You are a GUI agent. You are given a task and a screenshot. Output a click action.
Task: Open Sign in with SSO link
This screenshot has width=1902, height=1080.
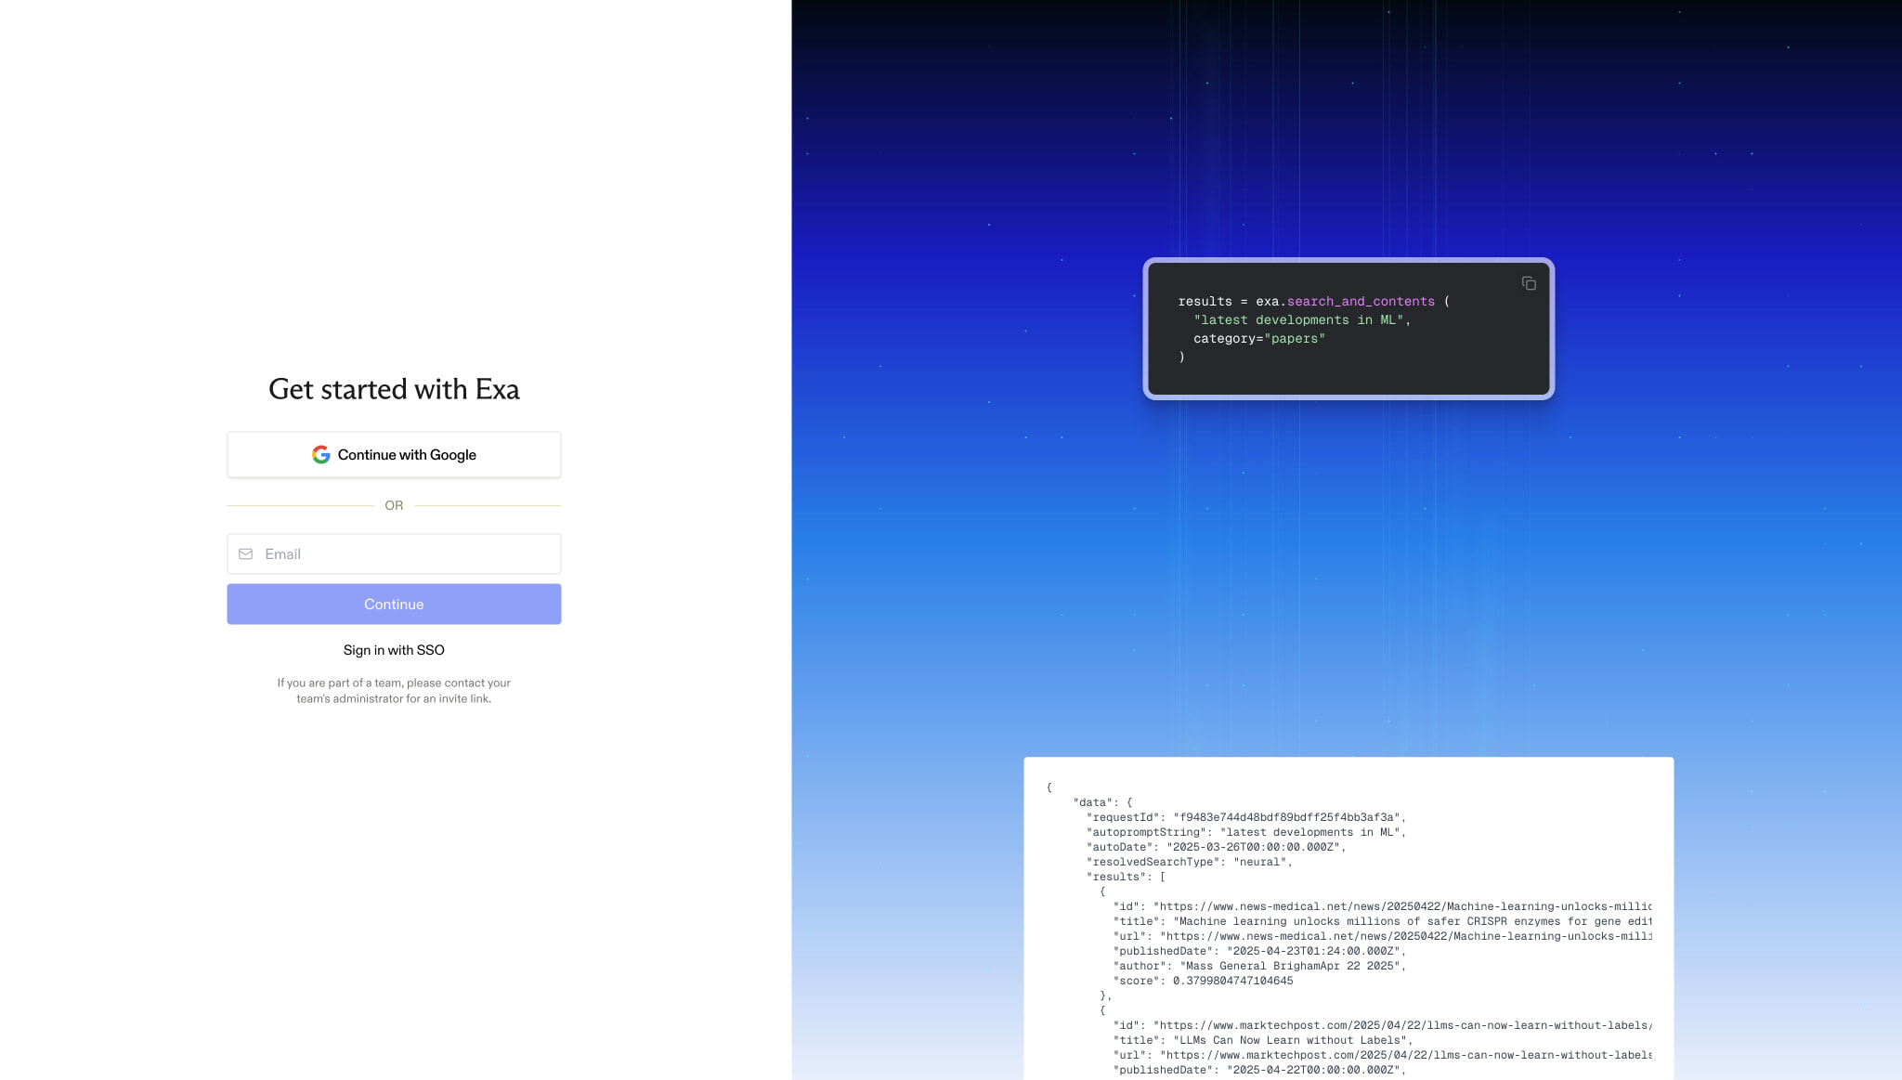(x=394, y=650)
